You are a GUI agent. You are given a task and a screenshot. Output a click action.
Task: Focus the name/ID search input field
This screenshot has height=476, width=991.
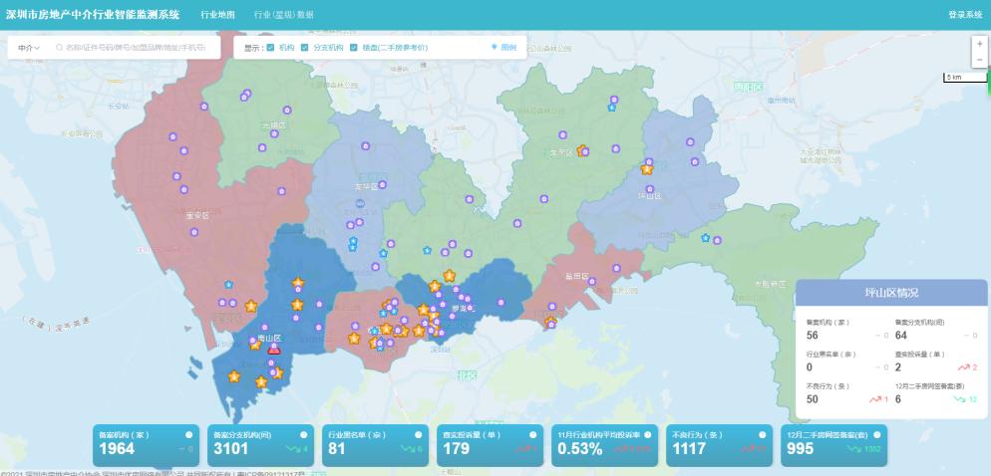(136, 48)
